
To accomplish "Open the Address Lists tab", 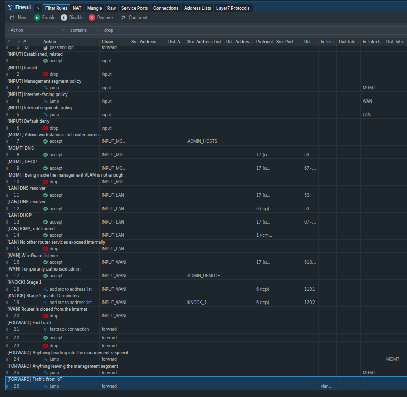I will click(197, 8).
